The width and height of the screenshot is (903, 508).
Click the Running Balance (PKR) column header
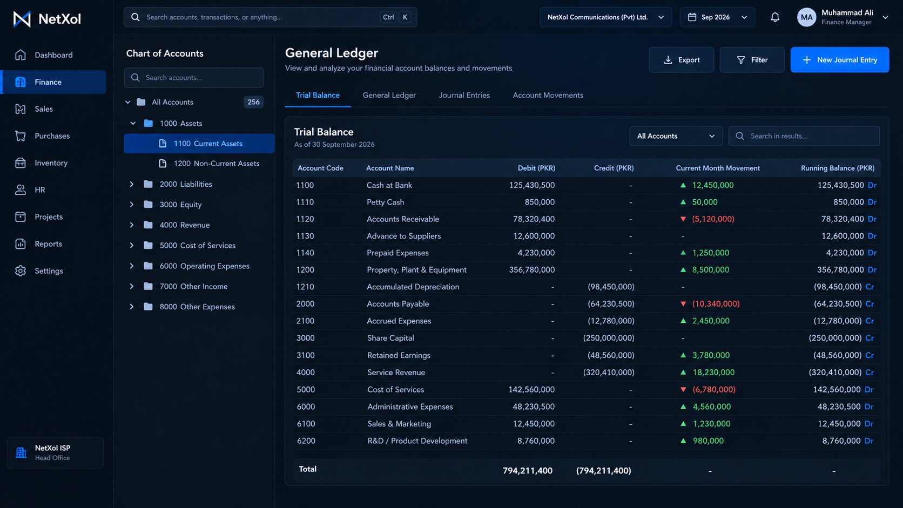point(838,168)
